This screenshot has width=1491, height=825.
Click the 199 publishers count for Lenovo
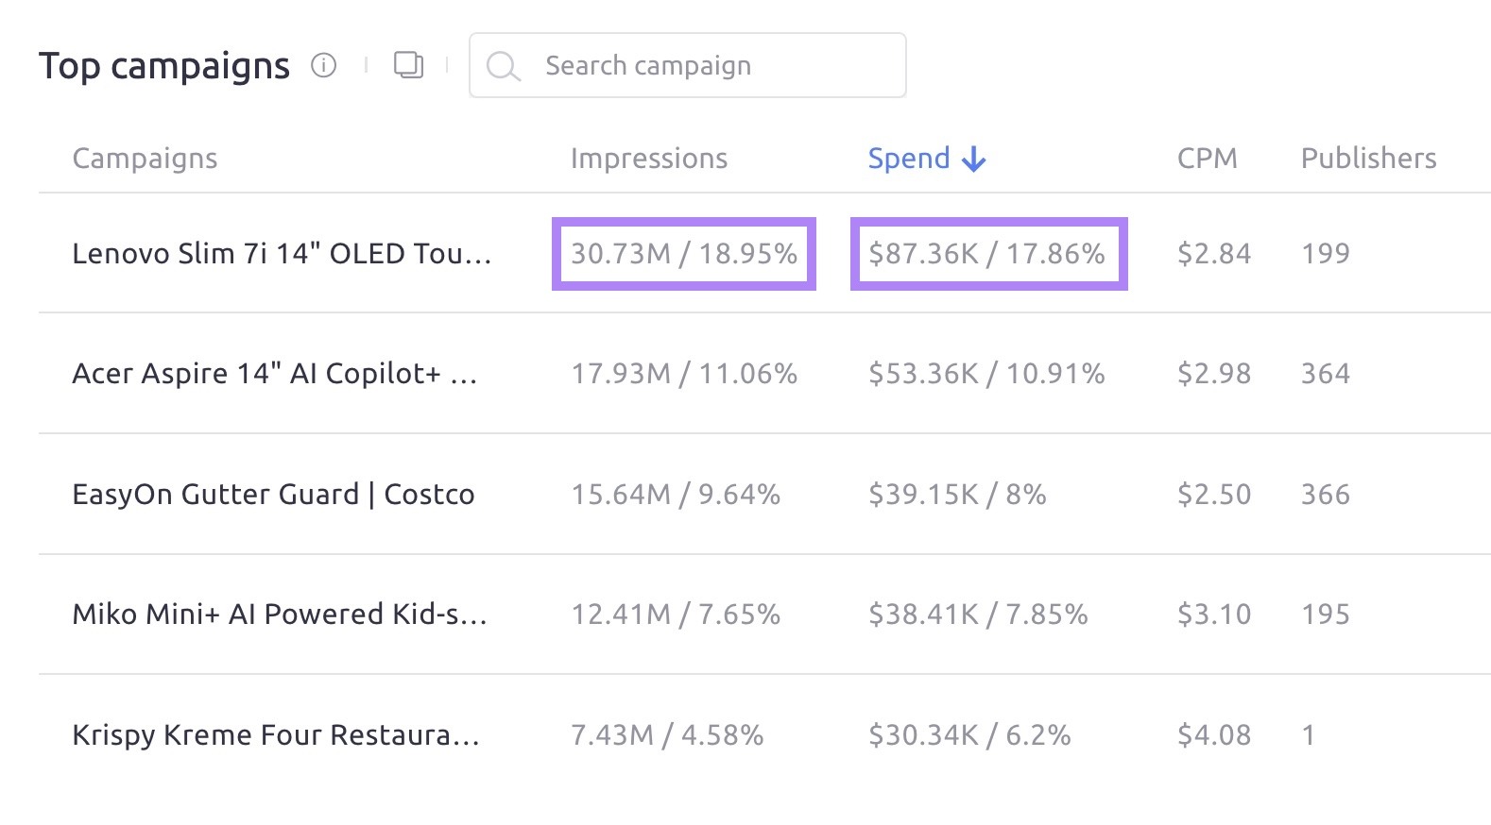tap(1326, 253)
